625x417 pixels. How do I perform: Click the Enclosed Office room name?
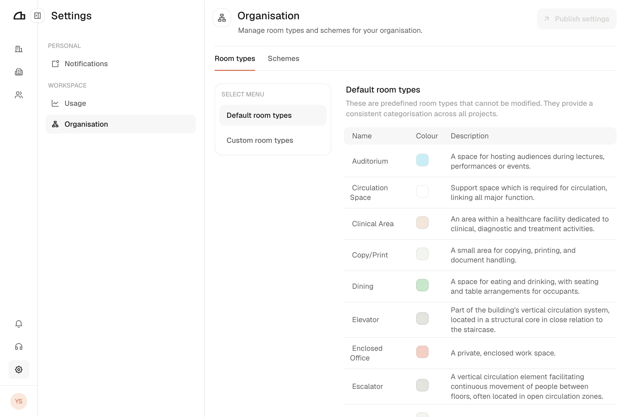coord(366,353)
